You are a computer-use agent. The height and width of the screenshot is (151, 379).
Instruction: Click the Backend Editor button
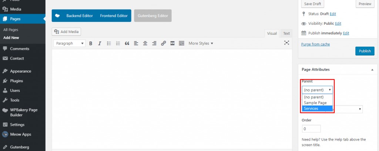(80, 16)
